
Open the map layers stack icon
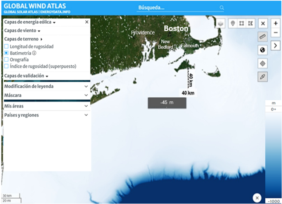tap(221, 24)
